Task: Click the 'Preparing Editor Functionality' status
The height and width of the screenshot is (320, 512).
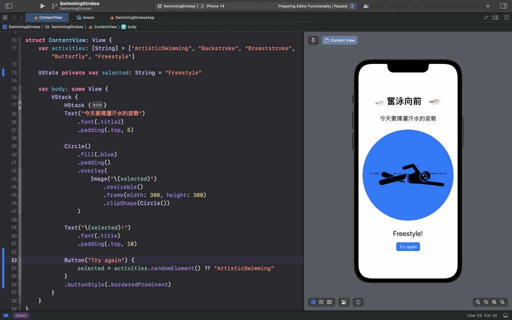Action: pos(312,6)
